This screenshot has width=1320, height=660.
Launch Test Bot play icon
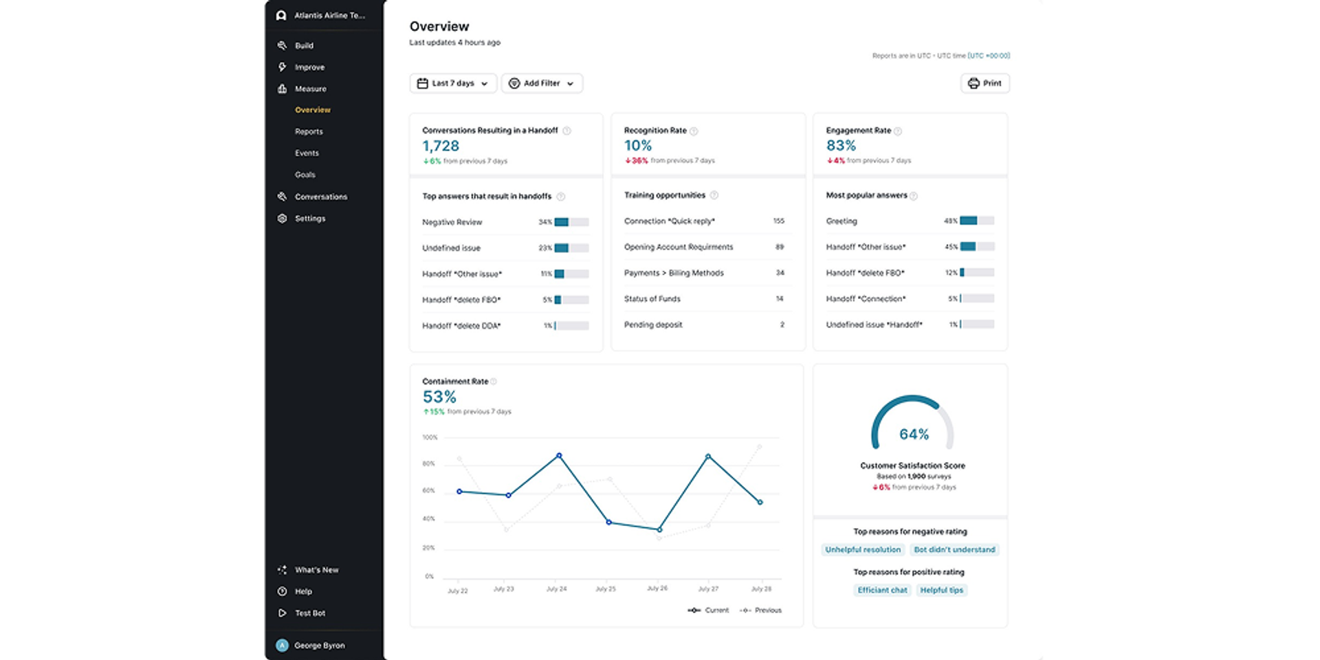click(282, 613)
